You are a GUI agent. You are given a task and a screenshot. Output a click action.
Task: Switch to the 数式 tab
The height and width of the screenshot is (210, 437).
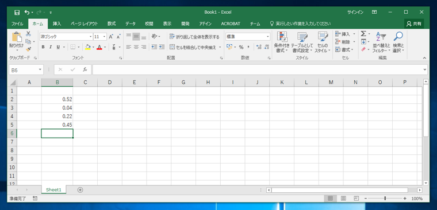click(112, 24)
